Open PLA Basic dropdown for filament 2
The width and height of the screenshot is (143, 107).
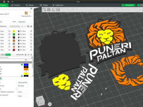coord(23,31)
